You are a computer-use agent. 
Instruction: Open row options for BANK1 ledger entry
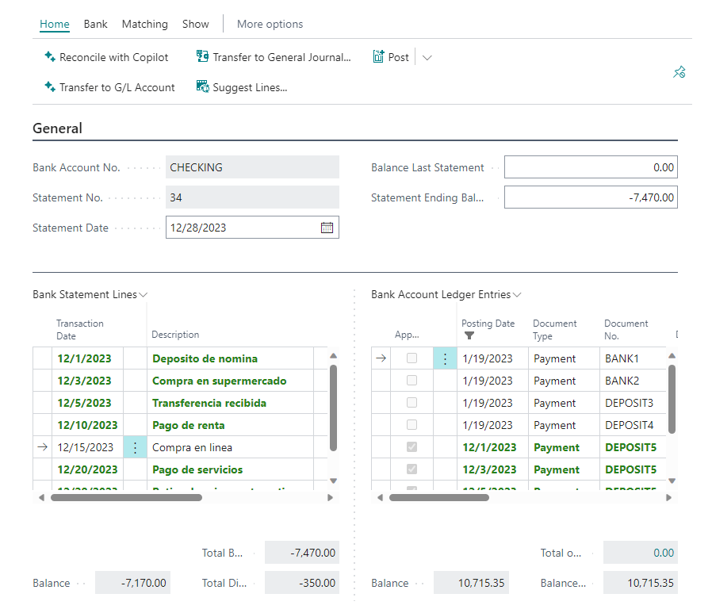coord(445,358)
